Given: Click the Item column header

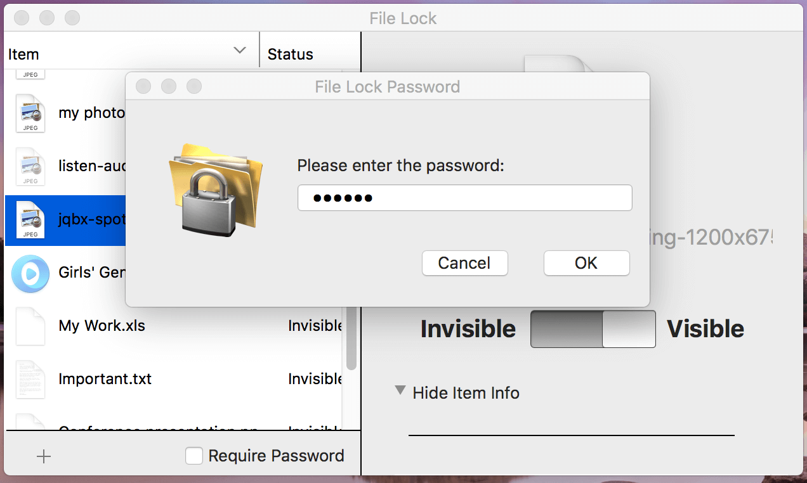Looking at the screenshot, I should tap(24, 54).
